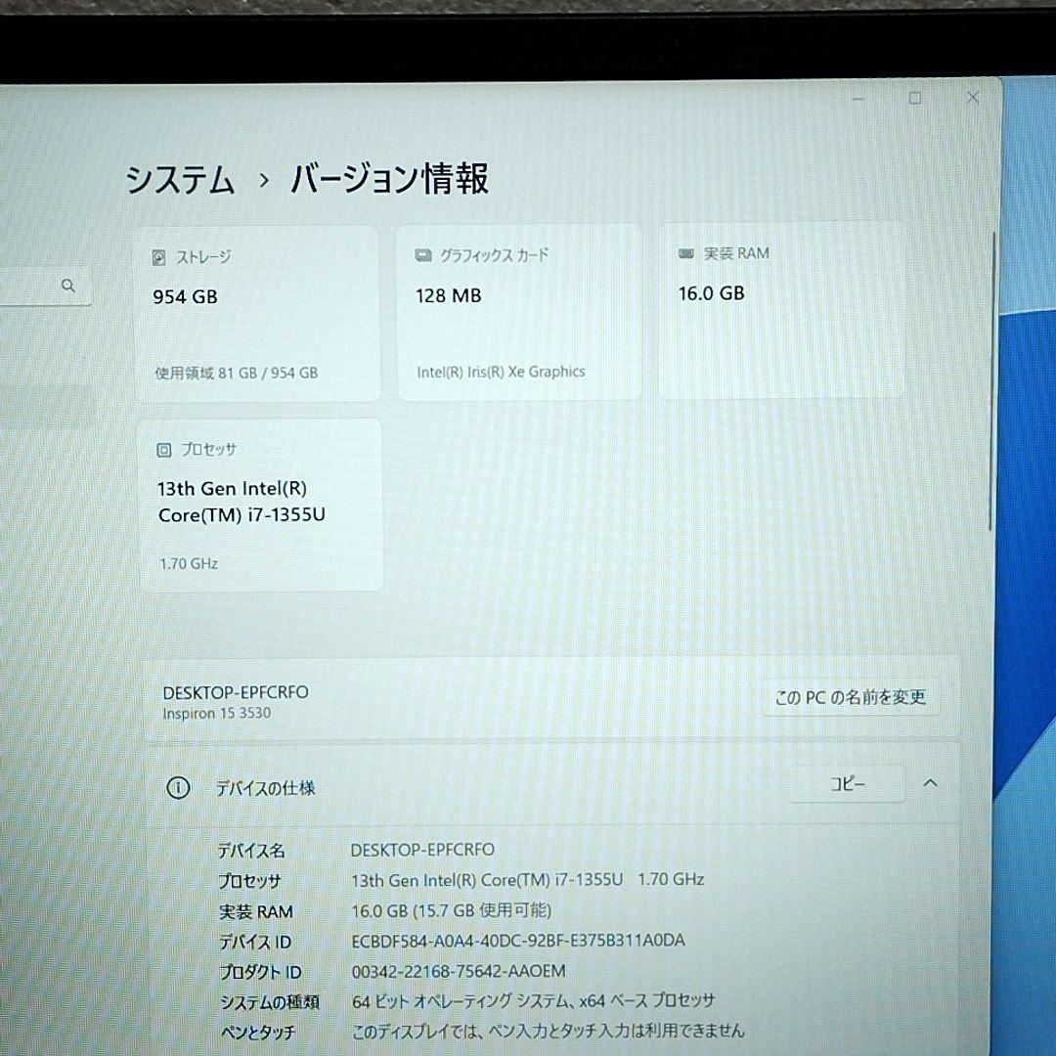Click the info circle icon by デバイスの仕様
The height and width of the screenshot is (1056, 1056).
177,788
